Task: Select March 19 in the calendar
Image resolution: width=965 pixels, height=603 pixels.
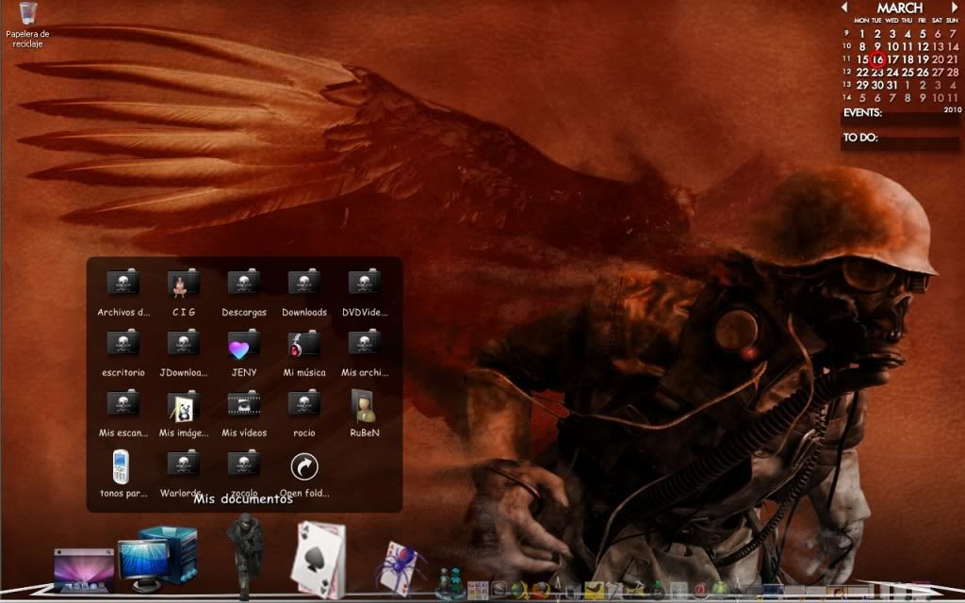Action: [923, 59]
